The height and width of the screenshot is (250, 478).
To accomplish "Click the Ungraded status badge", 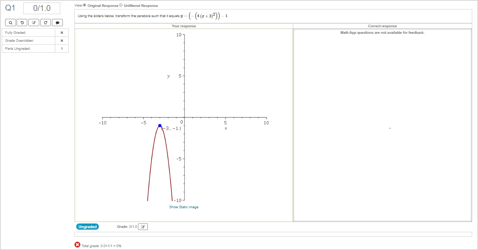I will tap(87, 226).
